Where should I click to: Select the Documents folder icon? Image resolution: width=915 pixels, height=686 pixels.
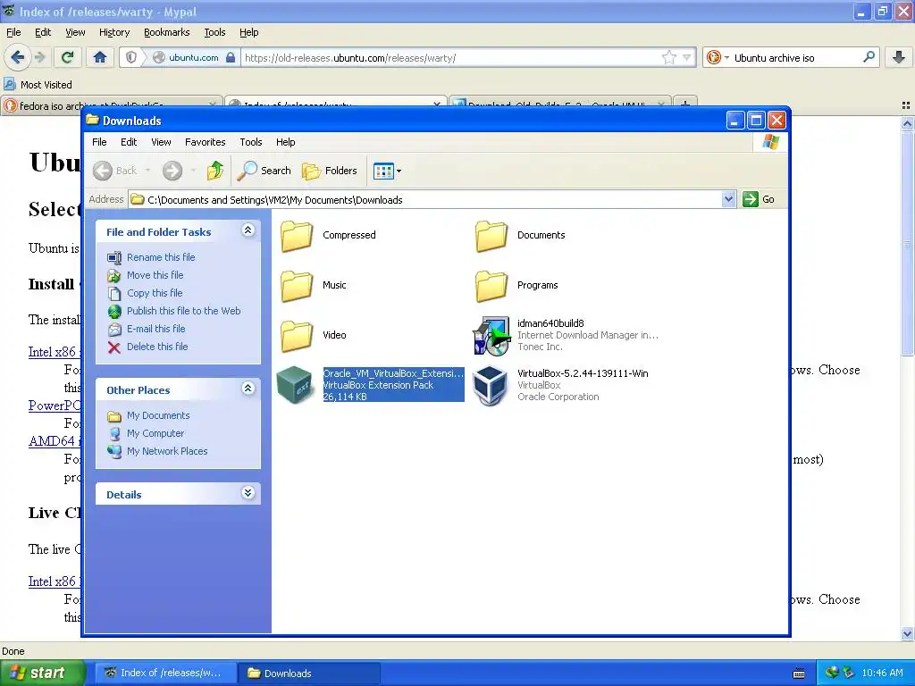tap(491, 236)
